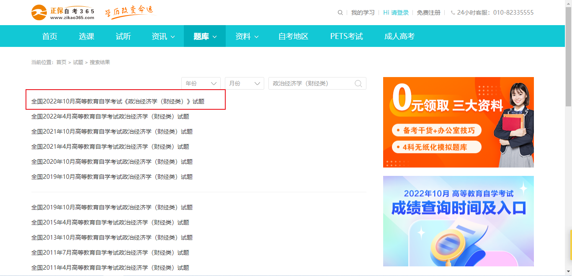Image resolution: width=572 pixels, height=276 pixels.
Task: Expand the 资讯 navigation menu
Action: (x=163, y=36)
